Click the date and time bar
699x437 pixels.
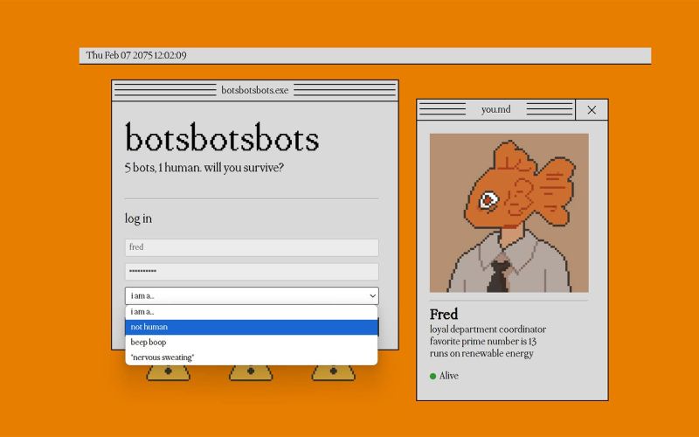click(x=364, y=55)
